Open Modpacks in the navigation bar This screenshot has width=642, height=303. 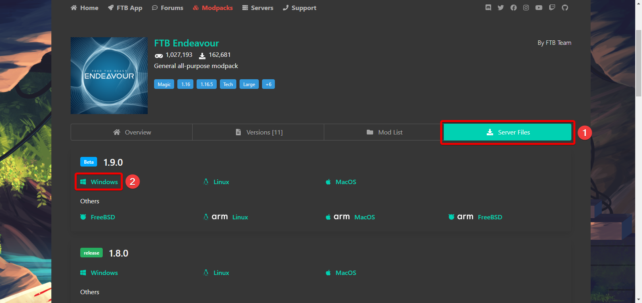[x=213, y=8]
